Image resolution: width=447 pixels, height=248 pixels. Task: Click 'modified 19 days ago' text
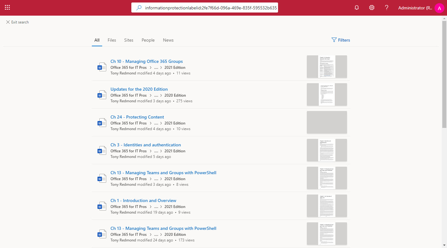(x=155, y=212)
